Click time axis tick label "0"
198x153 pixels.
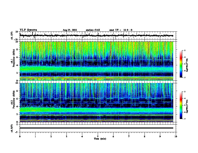pos(20,136)
